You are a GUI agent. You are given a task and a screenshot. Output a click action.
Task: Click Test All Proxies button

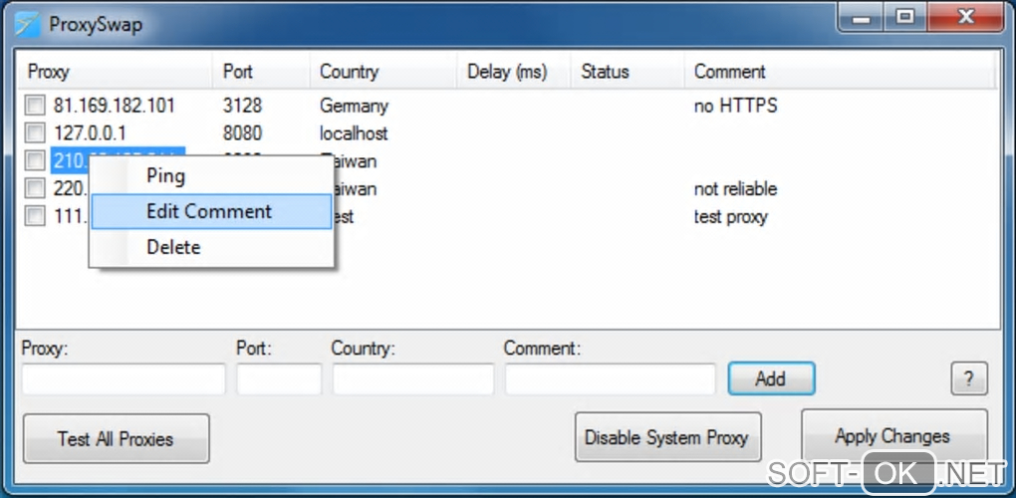116,438
